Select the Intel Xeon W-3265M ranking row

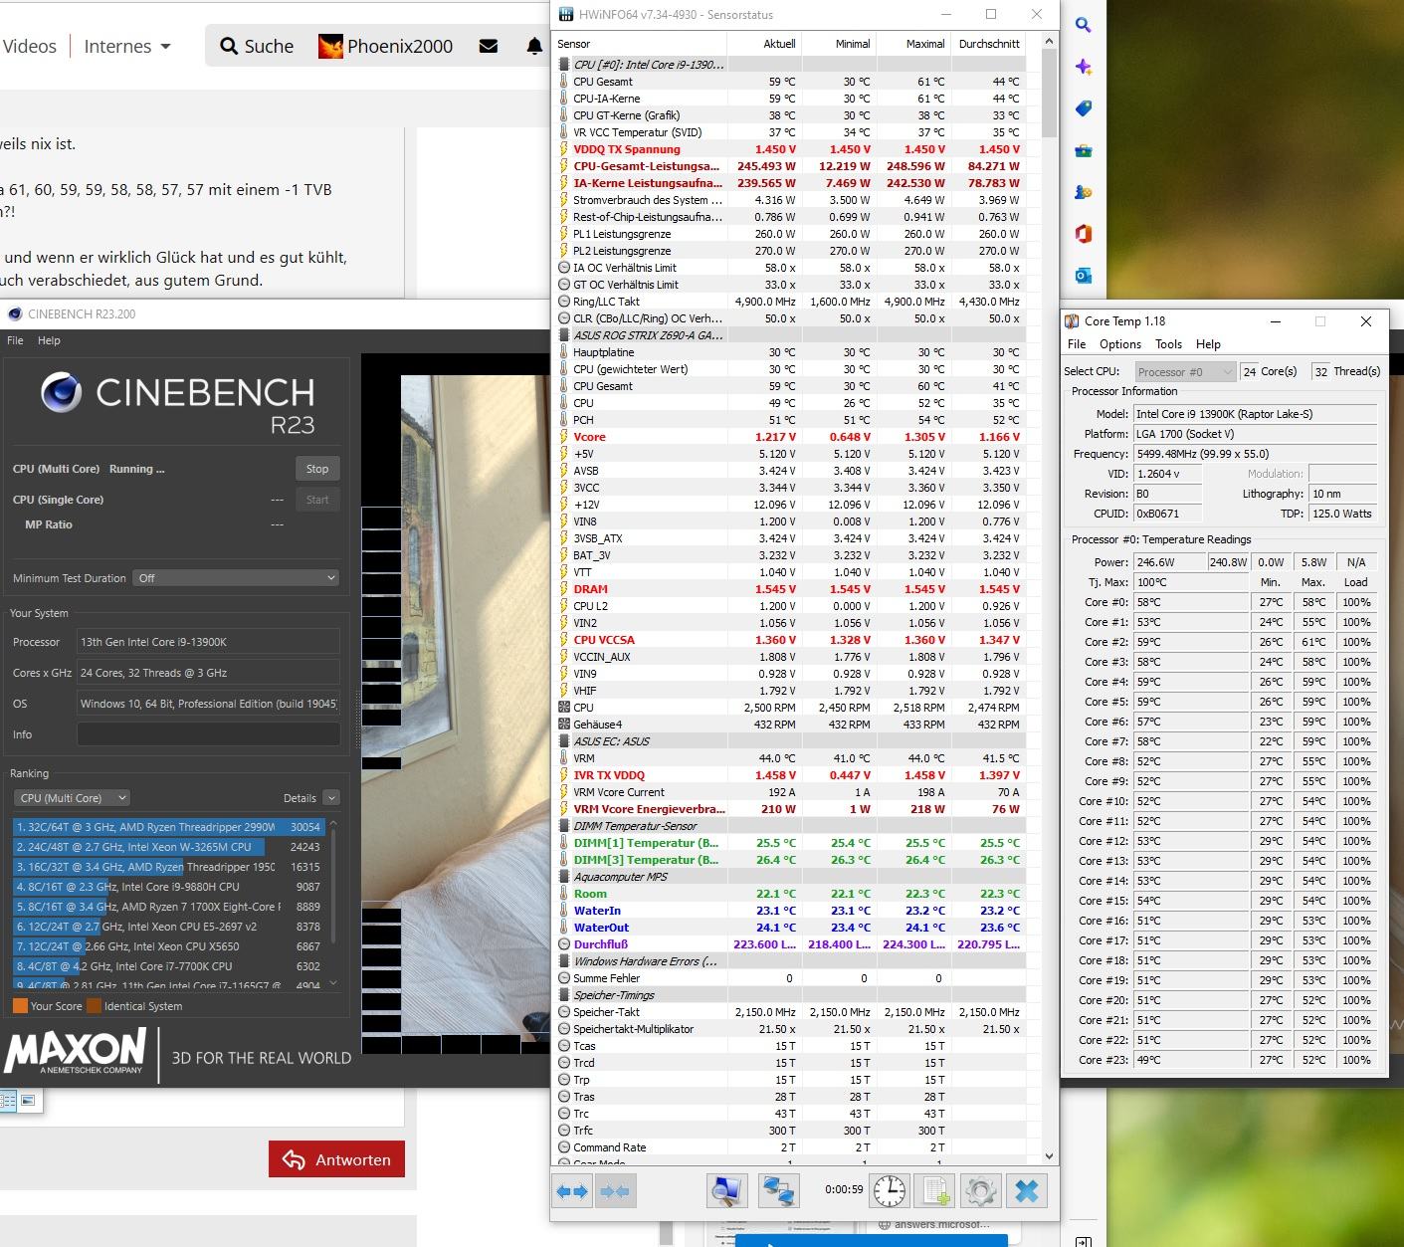pos(169,847)
